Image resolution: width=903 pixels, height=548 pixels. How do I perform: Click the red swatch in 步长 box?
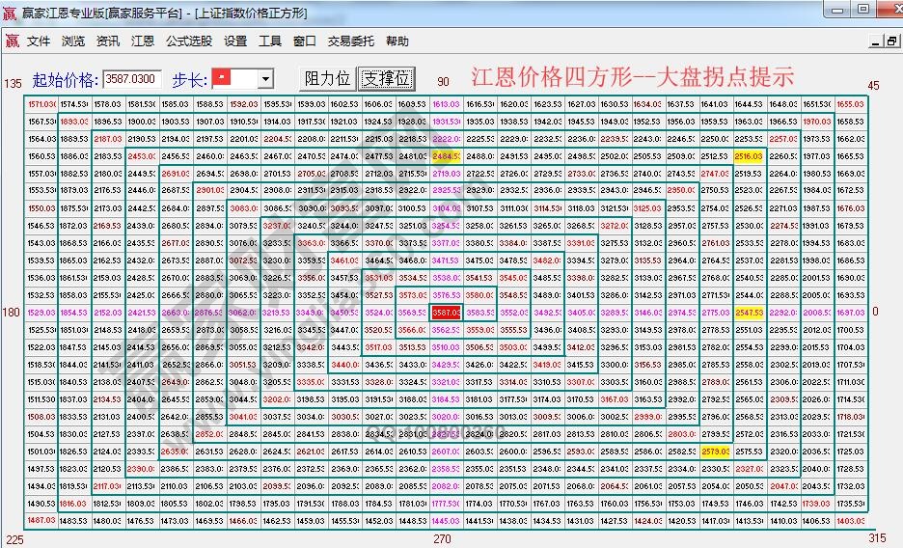point(222,75)
